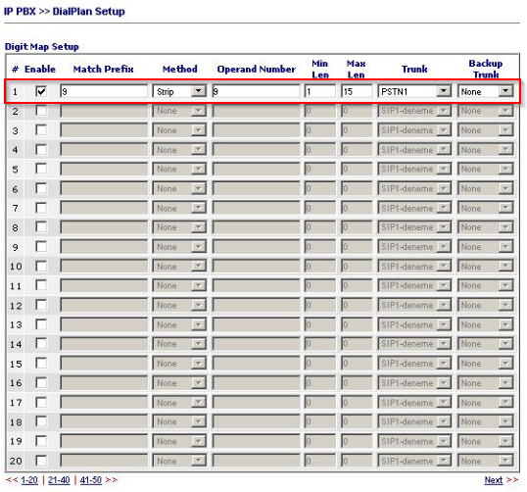Open the Method dropdown showing Strip

pos(179,91)
